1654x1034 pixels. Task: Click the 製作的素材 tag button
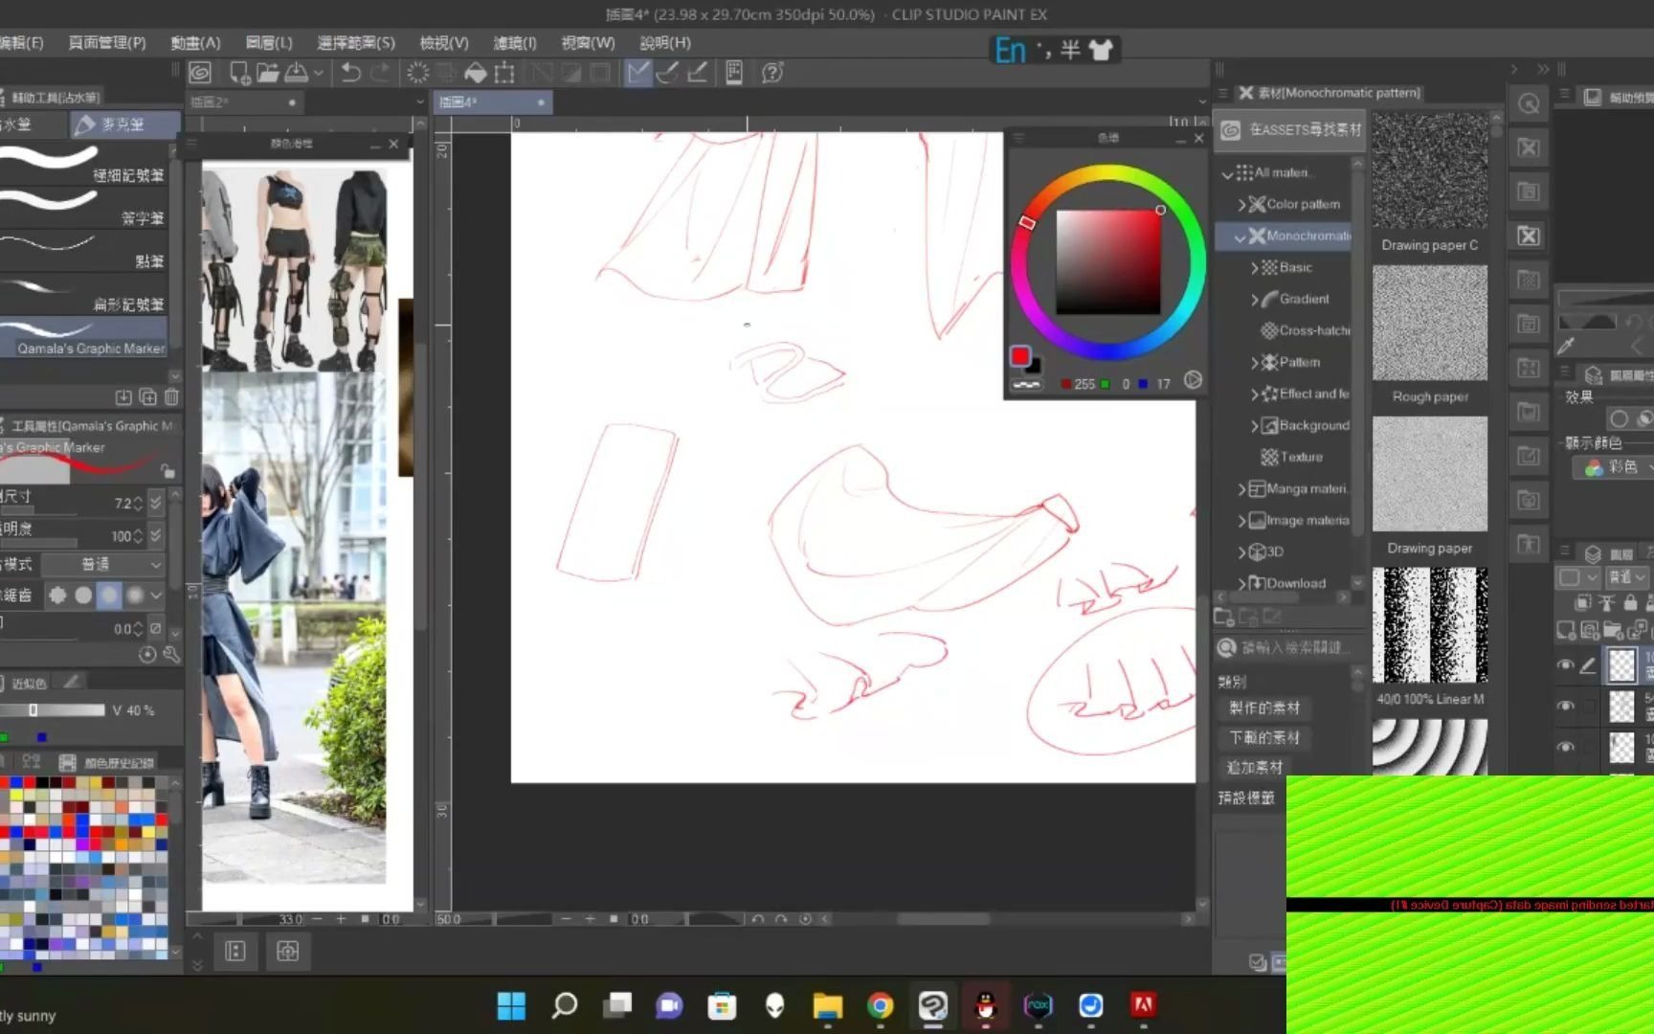[x=1264, y=708]
